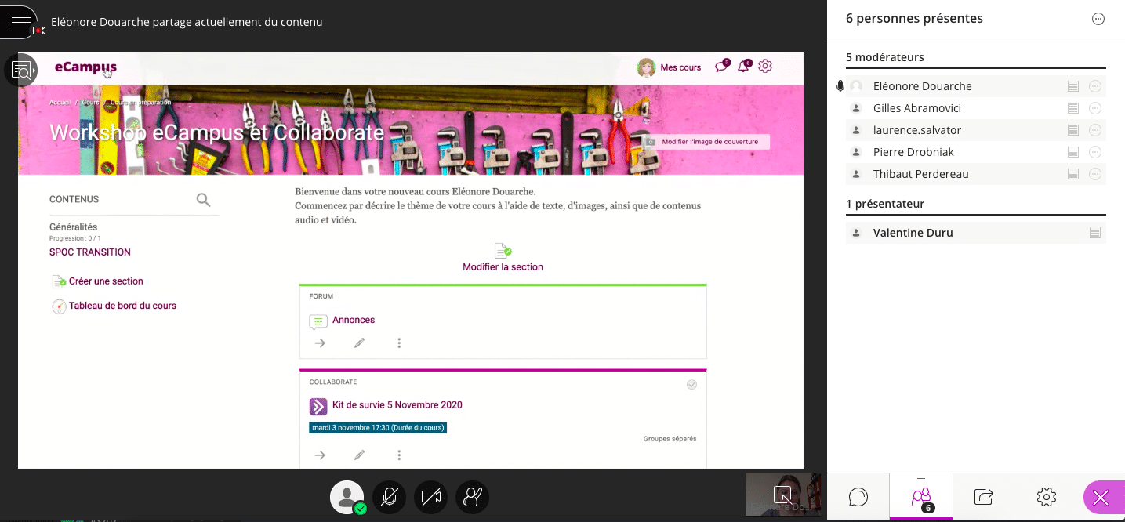Click the connection status icon for Pierre Drobniak
This screenshot has width=1125, height=522.
pos(1074,152)
